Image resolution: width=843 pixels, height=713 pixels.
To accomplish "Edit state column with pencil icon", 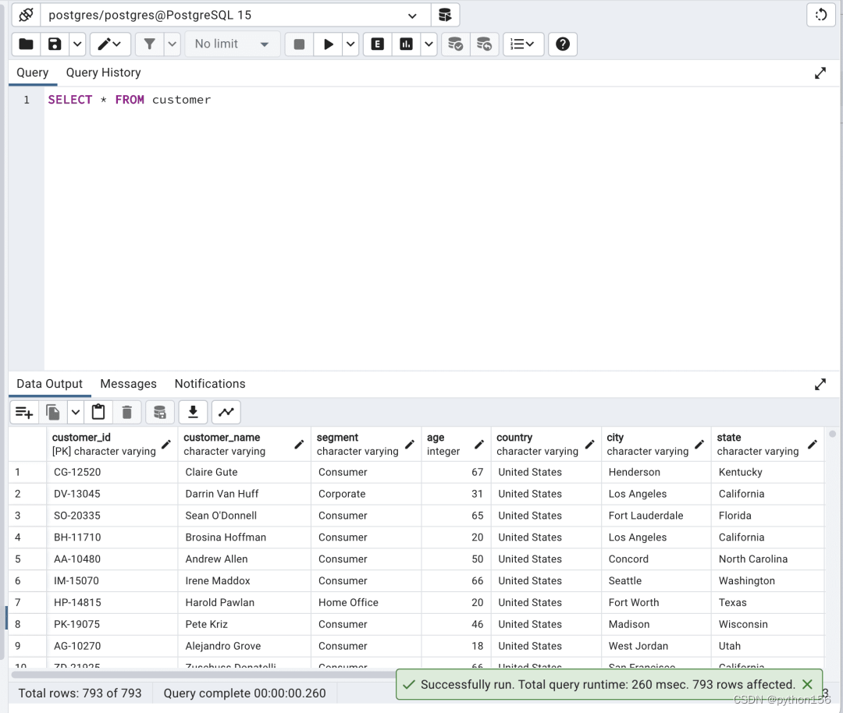I will click(x=813, y=445).
